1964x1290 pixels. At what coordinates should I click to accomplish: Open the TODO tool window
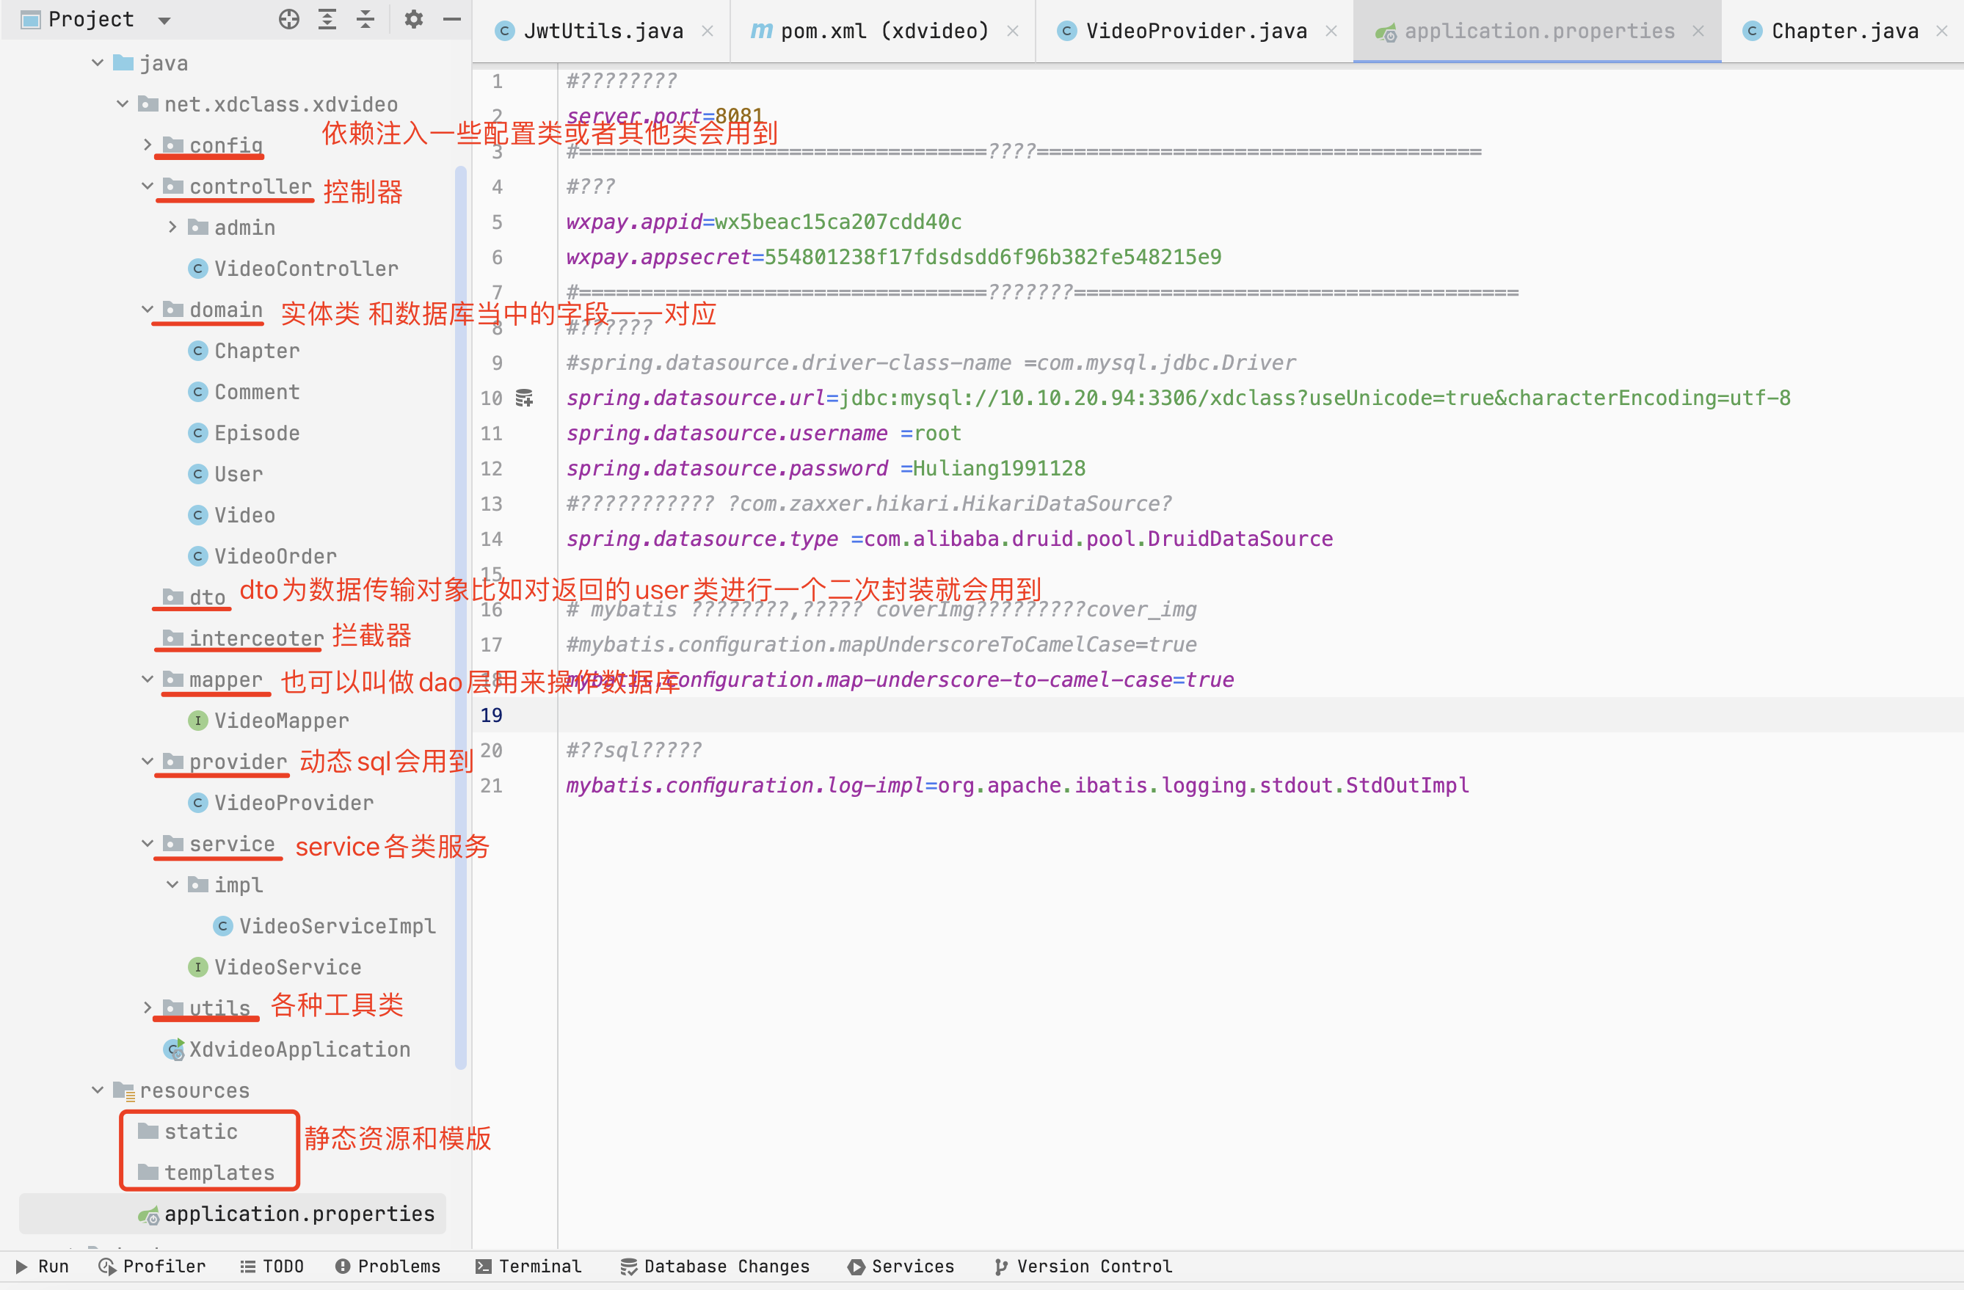tap(272, 1266)
